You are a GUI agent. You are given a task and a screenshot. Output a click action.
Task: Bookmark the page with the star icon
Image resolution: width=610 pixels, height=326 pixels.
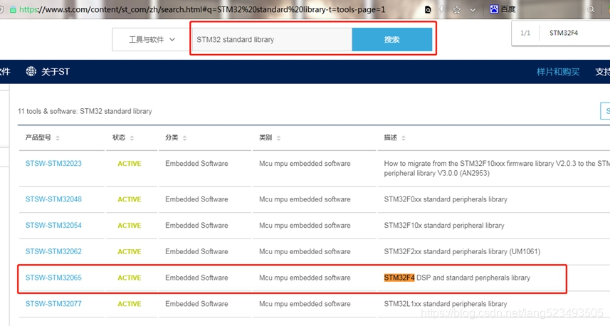(456, 10)
